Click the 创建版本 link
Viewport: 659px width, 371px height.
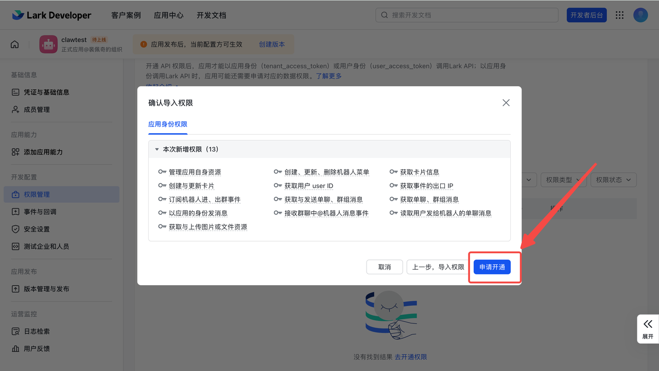(x=272, y=44)
